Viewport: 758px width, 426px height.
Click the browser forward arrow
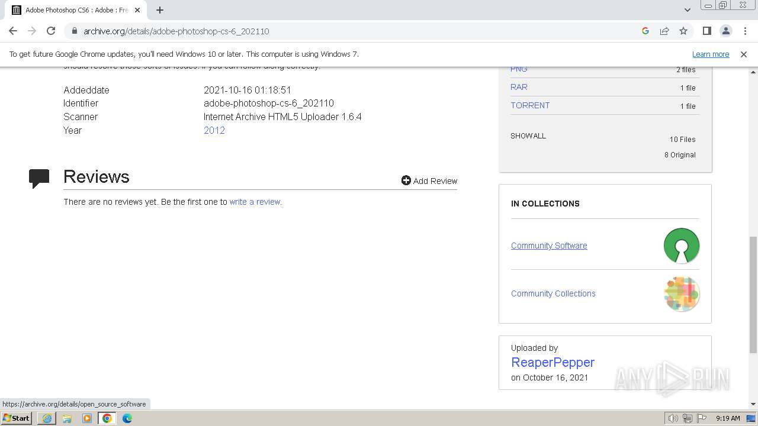(x=32, y=31)
